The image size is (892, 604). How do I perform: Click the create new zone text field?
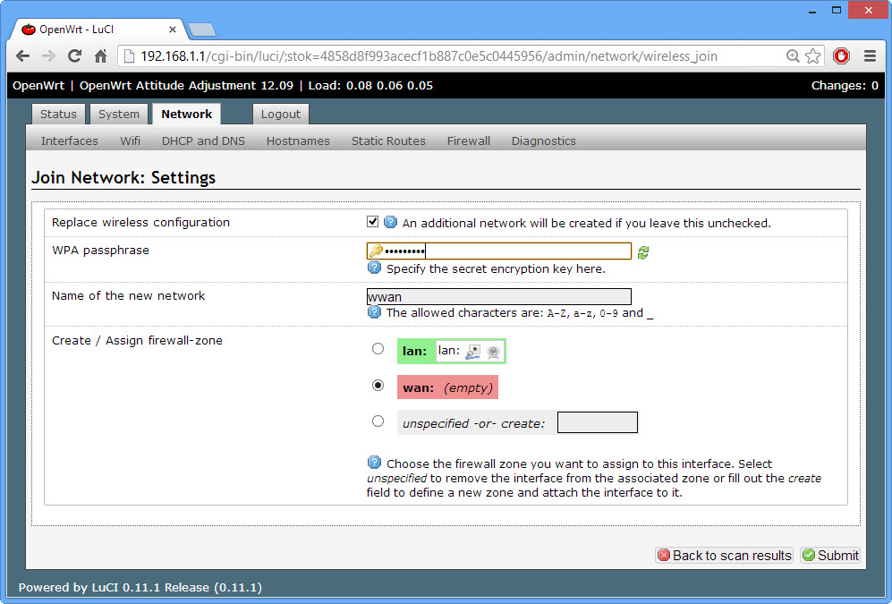598,422
